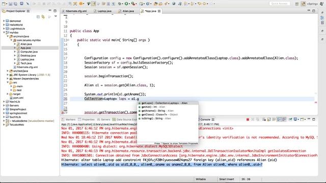Expand the HelloWorld project
This screenshot has height=183, width=326.
point(4,25)
